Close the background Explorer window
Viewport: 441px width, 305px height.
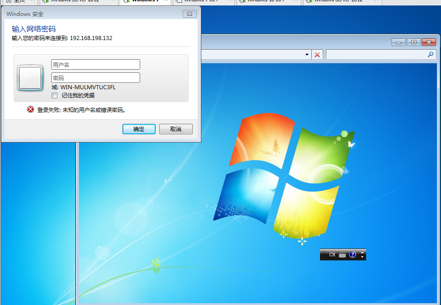(x=429, y=42)
